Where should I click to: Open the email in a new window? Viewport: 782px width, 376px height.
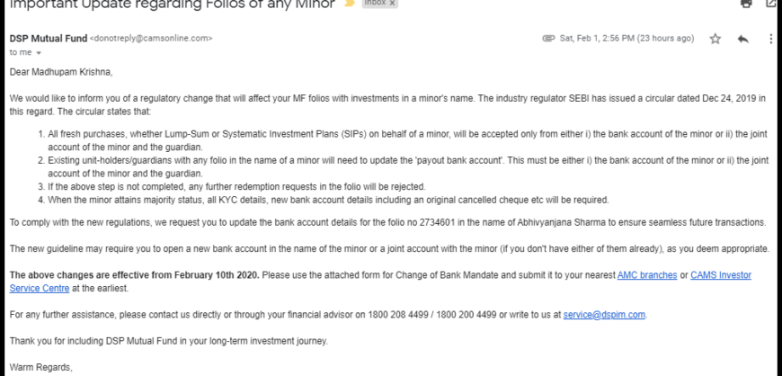pyautogui.click(x=771, y=3)
